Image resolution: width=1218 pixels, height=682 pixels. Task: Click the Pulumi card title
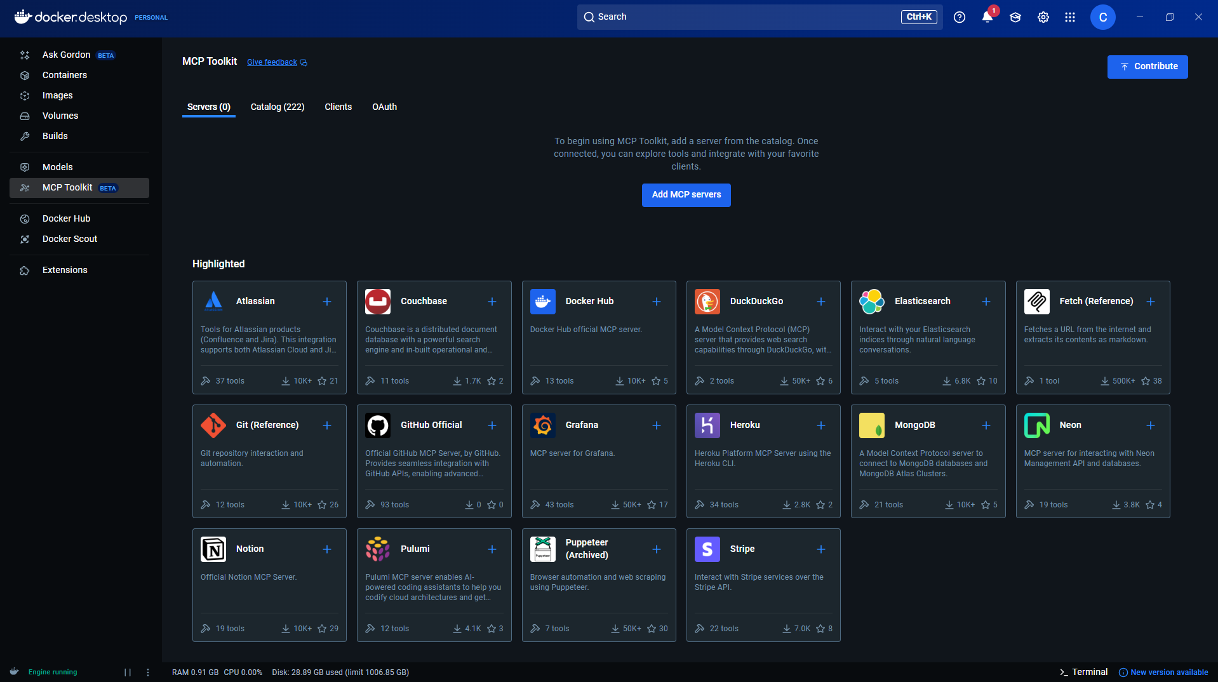(x=415, y=549)
